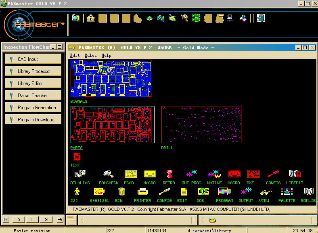Screen dimensions: 318x233
Task: Open the Edit menu
Action: point(75,55)
